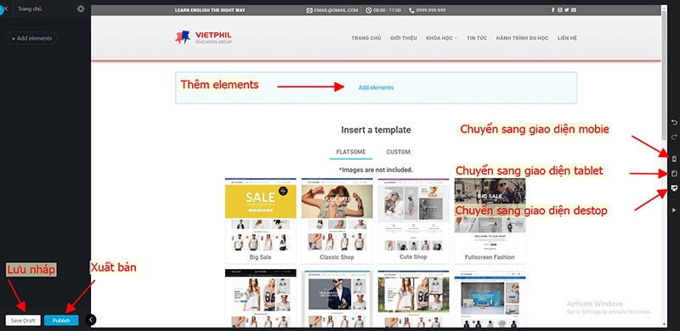Click the Facebook icon in top bar
Screen dimensions: 680x331
tap(553, 10)
